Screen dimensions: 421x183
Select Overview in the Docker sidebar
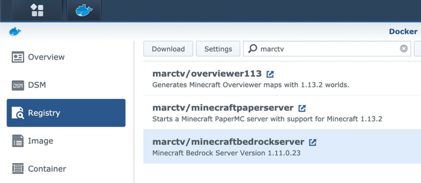[46, 57]
